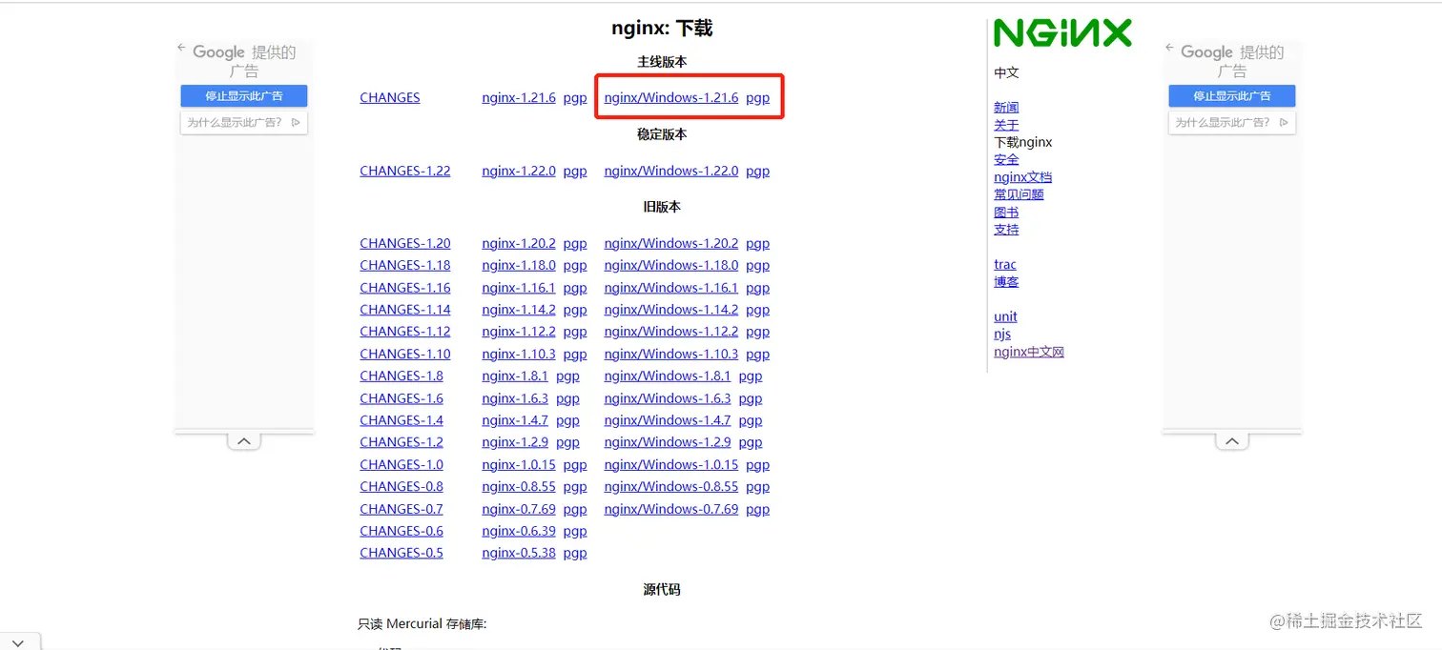Download nginx-1.8.1
Image resolution: width=1442 pixels, height=650 pixels.
pyautogui.click(x=515, y=376)
